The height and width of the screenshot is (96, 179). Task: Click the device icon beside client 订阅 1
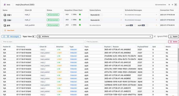click(5, 15)
